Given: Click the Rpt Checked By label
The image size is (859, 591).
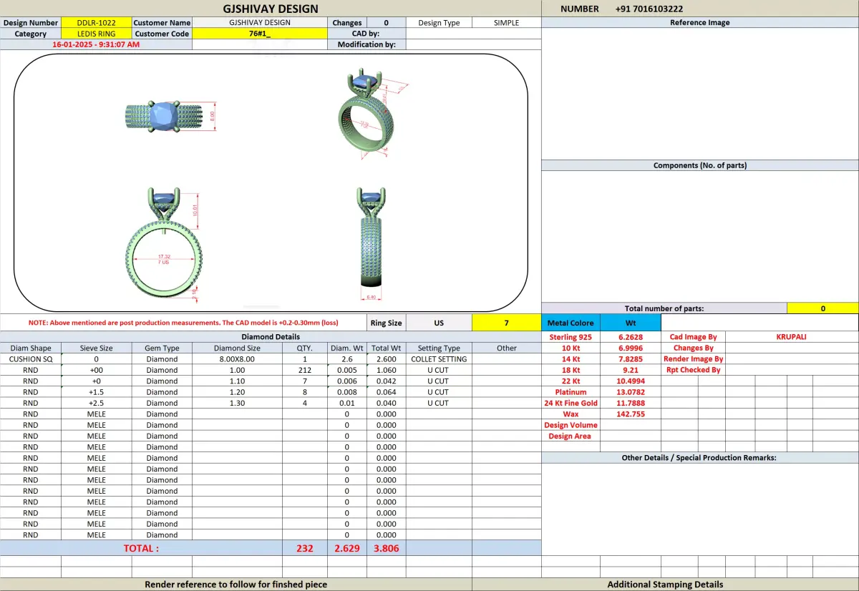Looking at the screenshot, I should tap(693, 370).
